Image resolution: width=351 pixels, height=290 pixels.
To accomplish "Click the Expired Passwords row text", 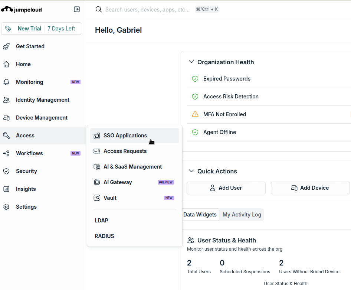I will pyautogui.click(x=227, y=79).
